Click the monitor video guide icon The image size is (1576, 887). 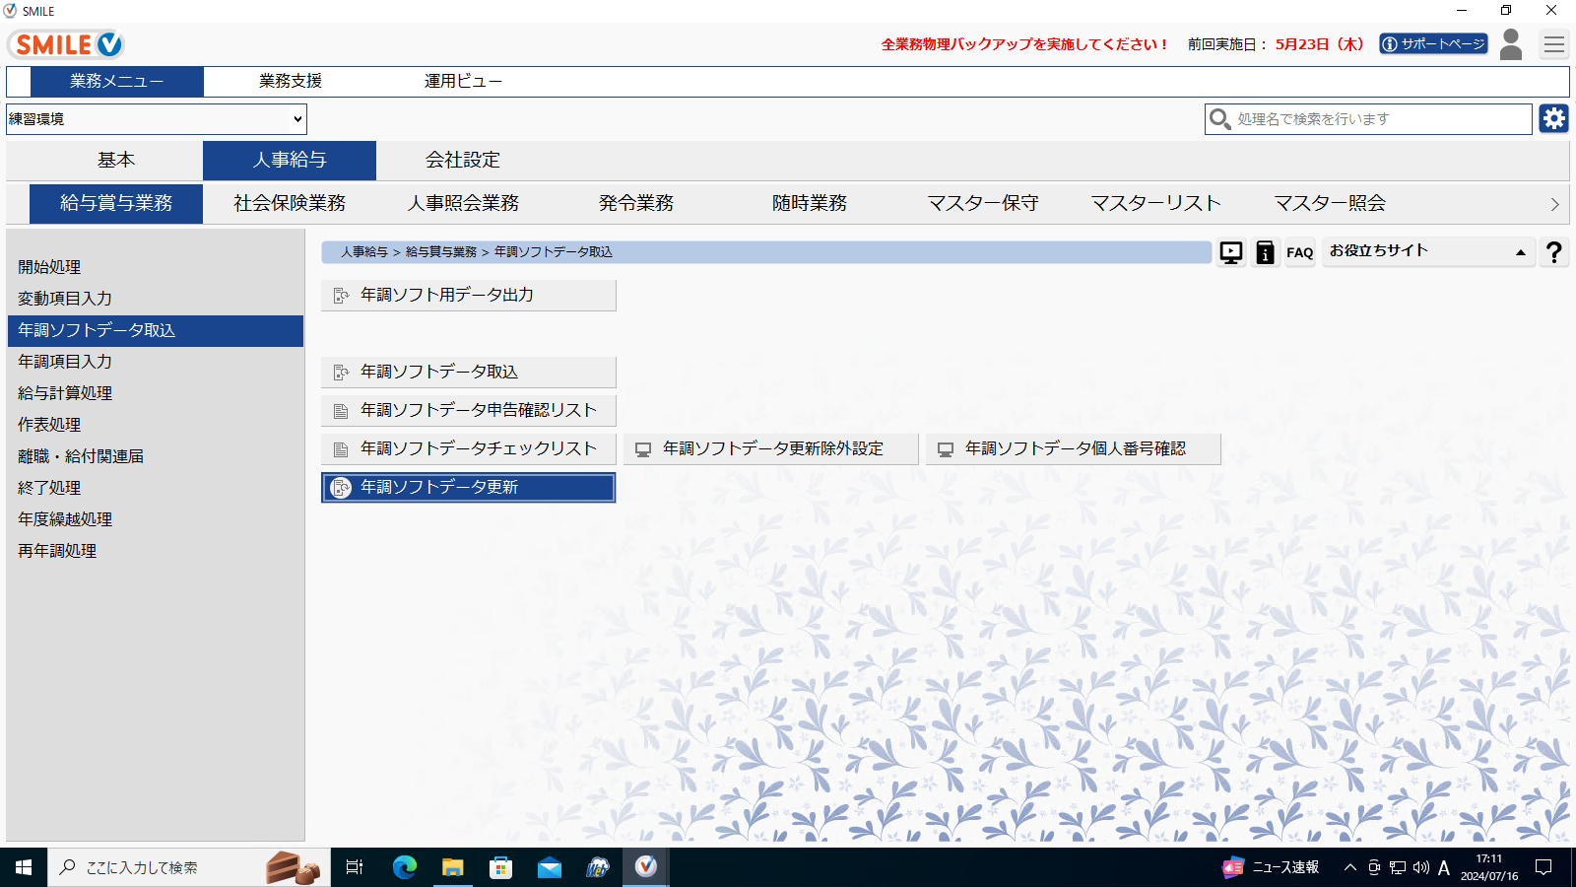click(x=1231, y=252)
